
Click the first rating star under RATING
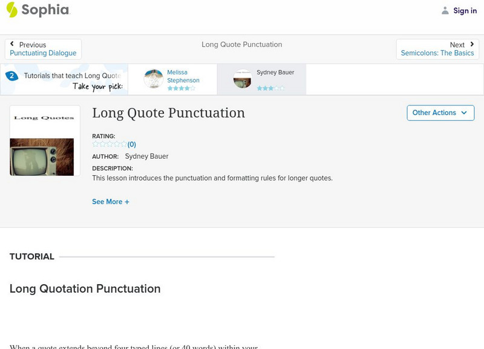click(x=95, y=144)
